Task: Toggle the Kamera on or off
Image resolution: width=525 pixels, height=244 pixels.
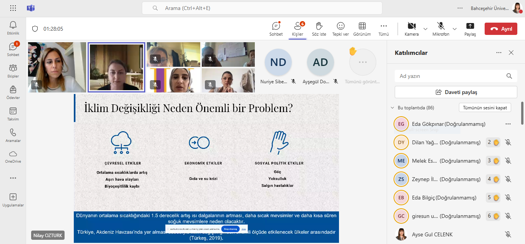Action: click(412, 29)
